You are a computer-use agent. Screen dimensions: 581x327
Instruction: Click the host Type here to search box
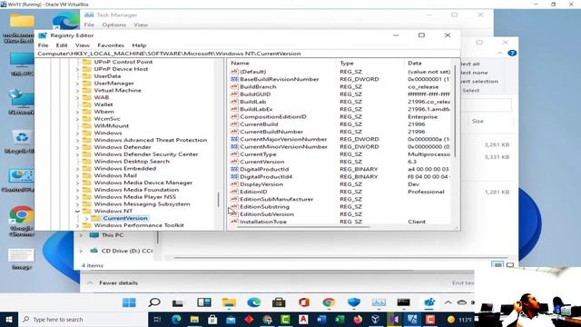[84, 319]
